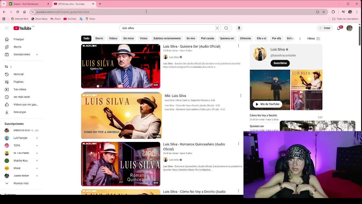Open the Maps bookmark
The height and width of the screenshot is (204, 362).
tap(90, 19)
